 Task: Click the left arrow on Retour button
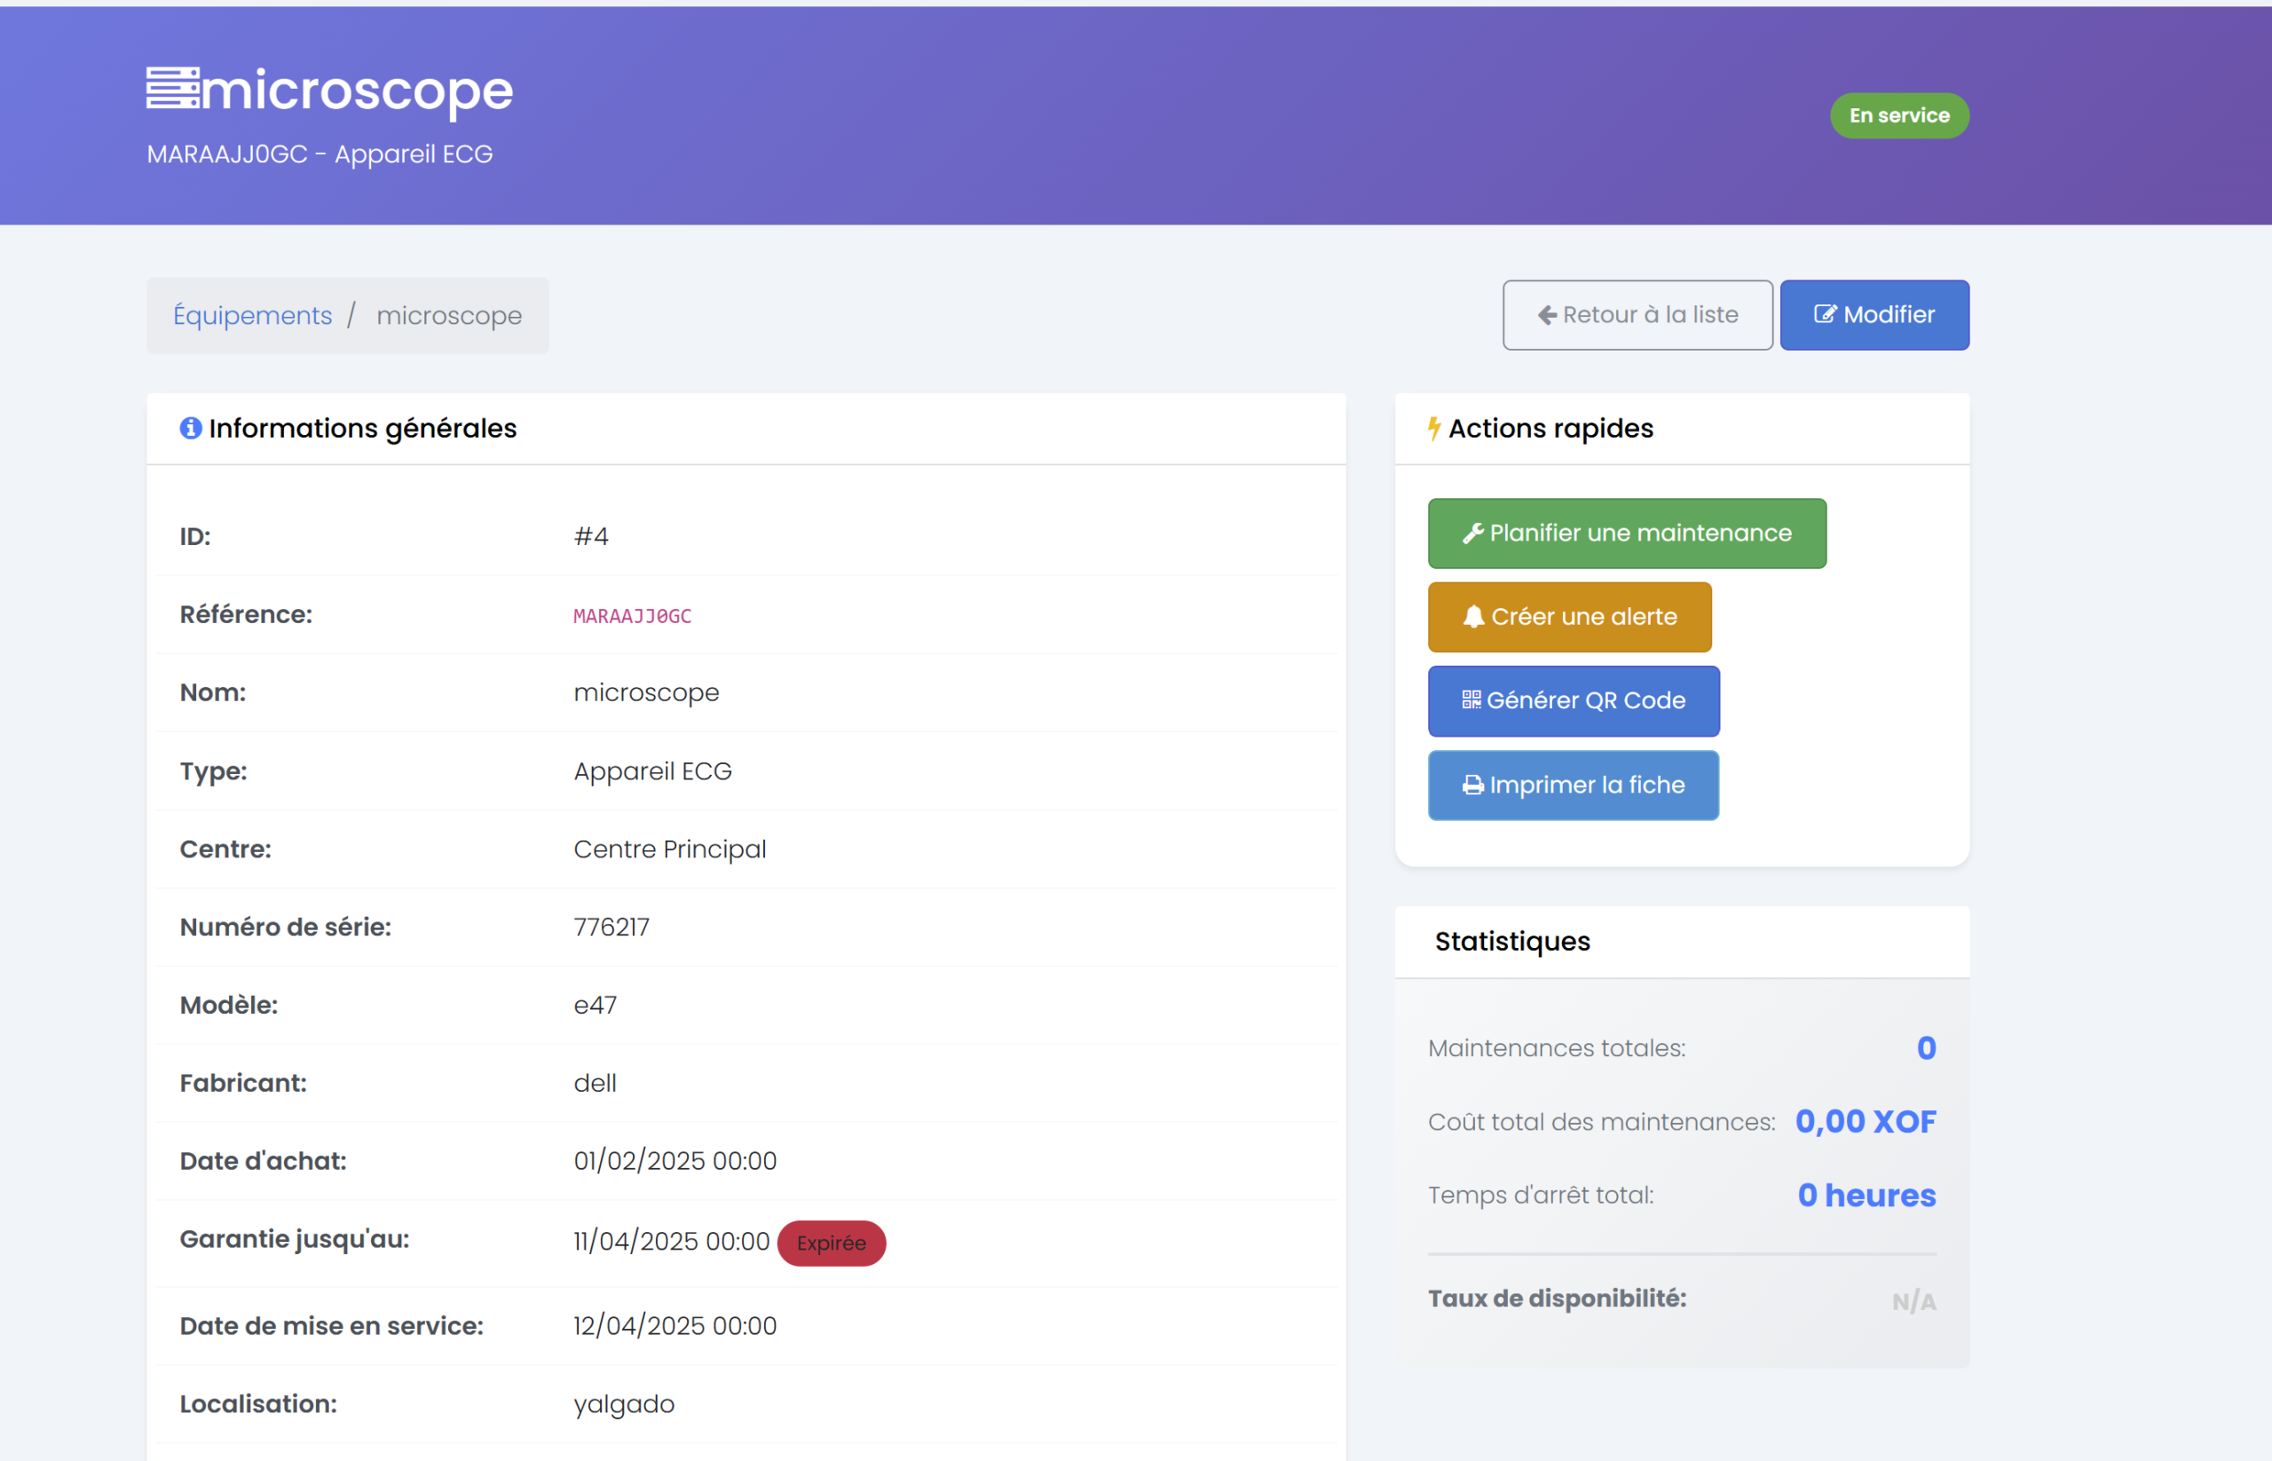click(1547, 315)
